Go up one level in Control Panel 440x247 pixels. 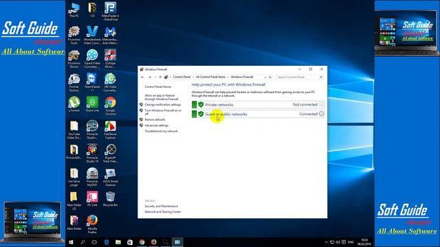click(x=160, y=77)
